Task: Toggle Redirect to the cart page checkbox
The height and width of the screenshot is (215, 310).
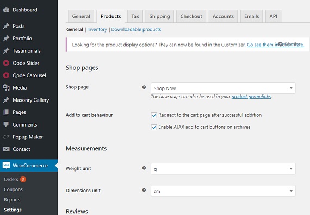Action: pyautogui.click(x=154, y=115)
